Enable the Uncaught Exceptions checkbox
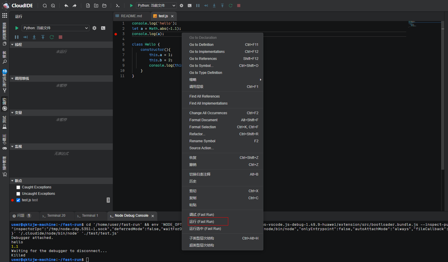 (x=18, y=194)
